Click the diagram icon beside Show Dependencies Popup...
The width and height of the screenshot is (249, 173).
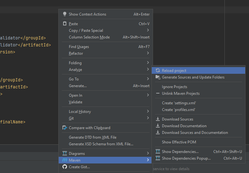click(158, 158)
